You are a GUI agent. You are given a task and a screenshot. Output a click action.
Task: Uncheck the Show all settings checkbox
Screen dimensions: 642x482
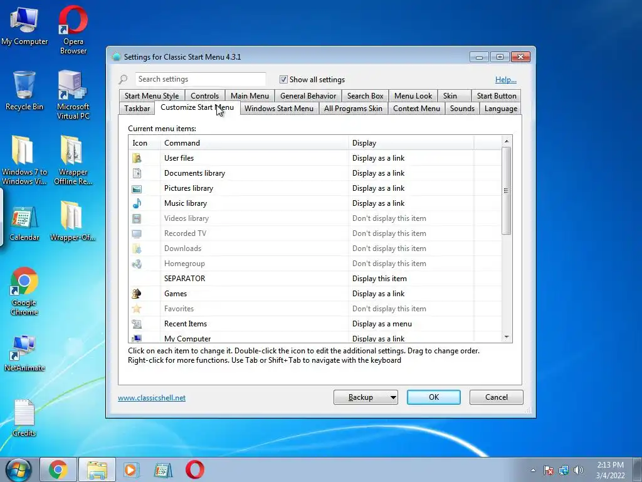(x=283, y=80)
